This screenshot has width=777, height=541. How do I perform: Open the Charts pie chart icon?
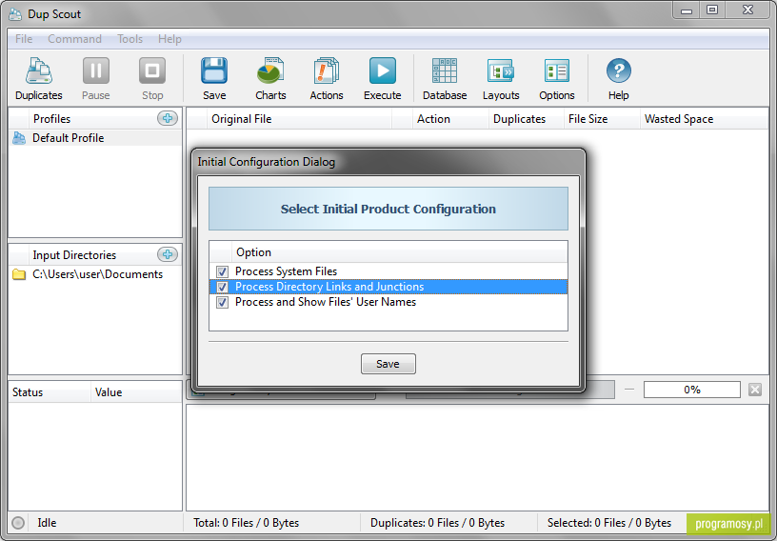click(x=270, y=70)
